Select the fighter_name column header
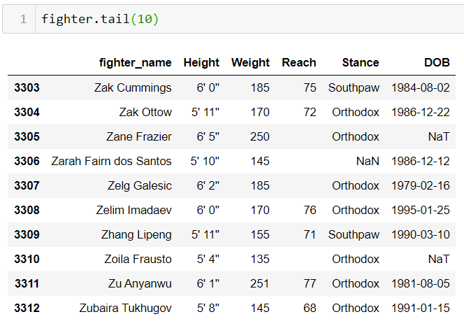Viewport: 464px width, 326px height. coord(136,63)
